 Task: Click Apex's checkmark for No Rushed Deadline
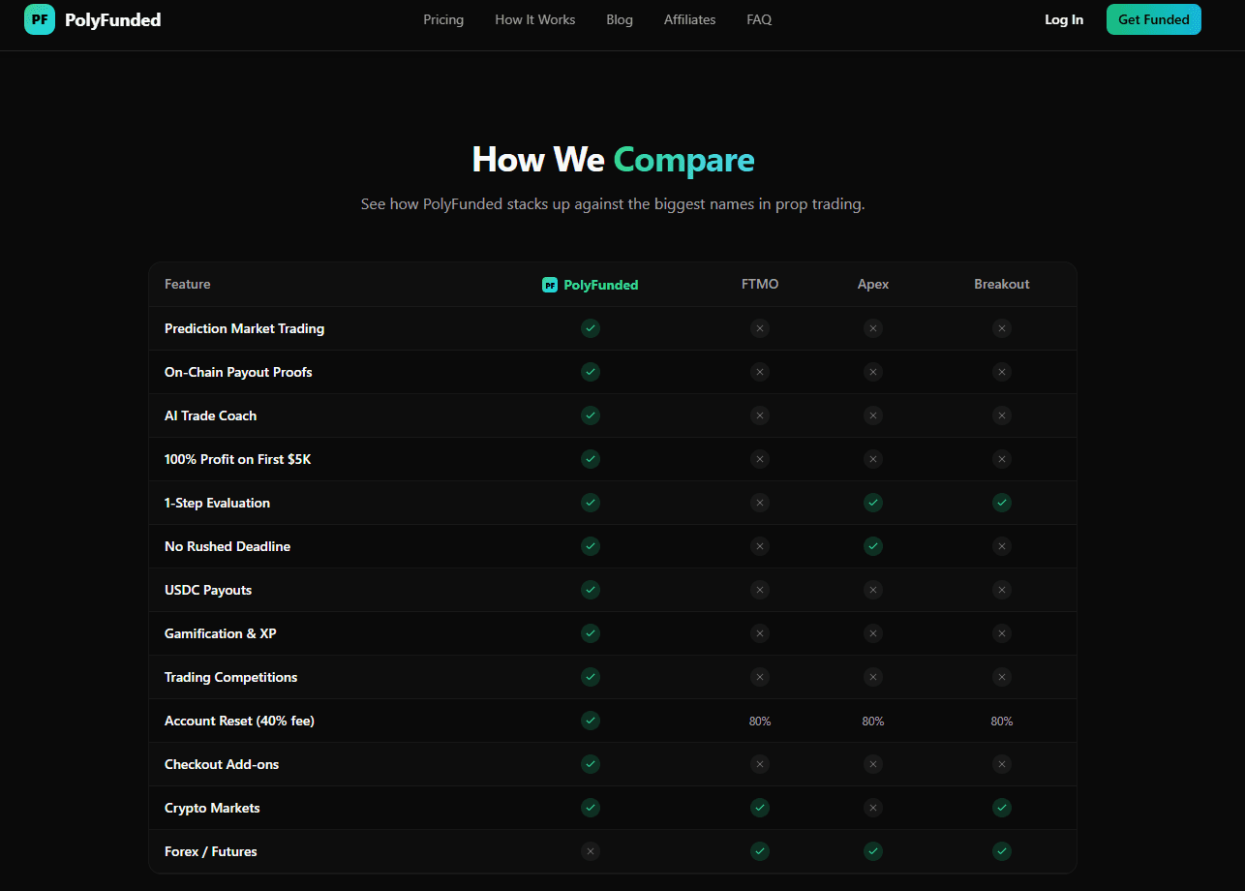pos(873,545)
